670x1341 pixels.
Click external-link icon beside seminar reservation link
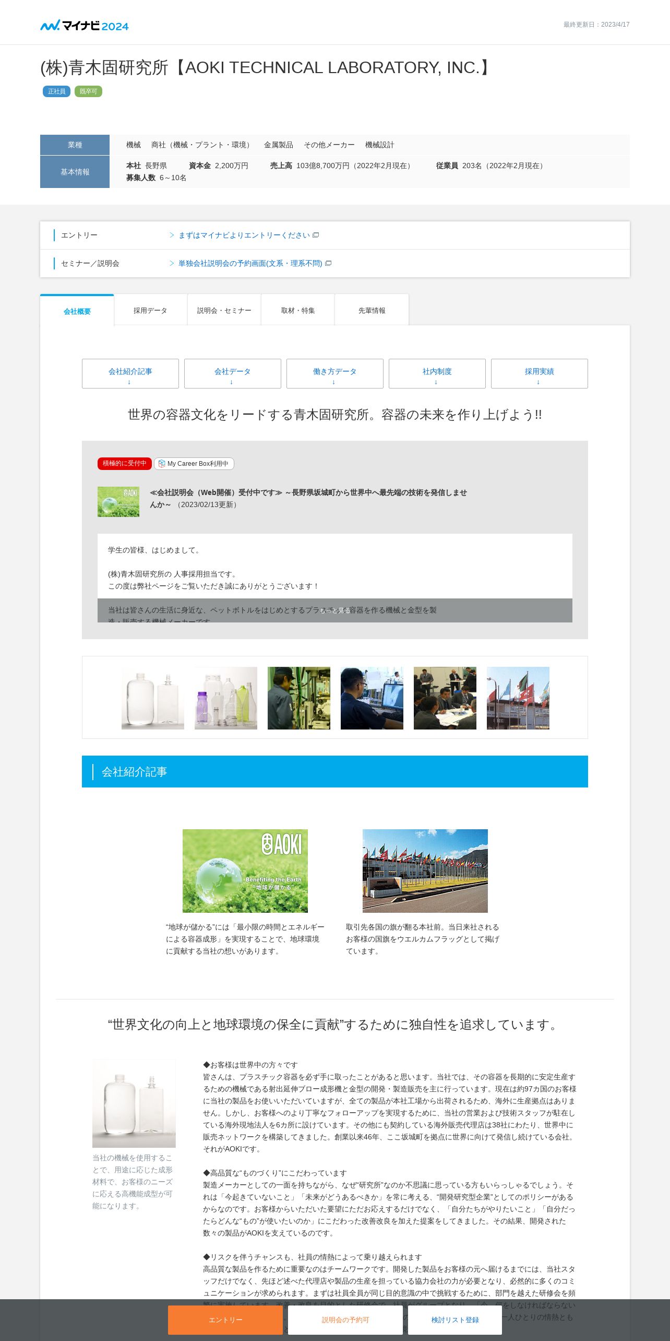point(328,263)
